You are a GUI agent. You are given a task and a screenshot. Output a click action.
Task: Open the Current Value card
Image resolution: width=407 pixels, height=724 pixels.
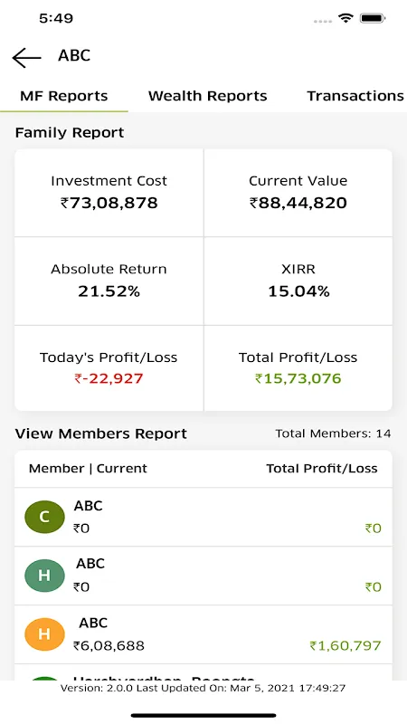[298, 193]
